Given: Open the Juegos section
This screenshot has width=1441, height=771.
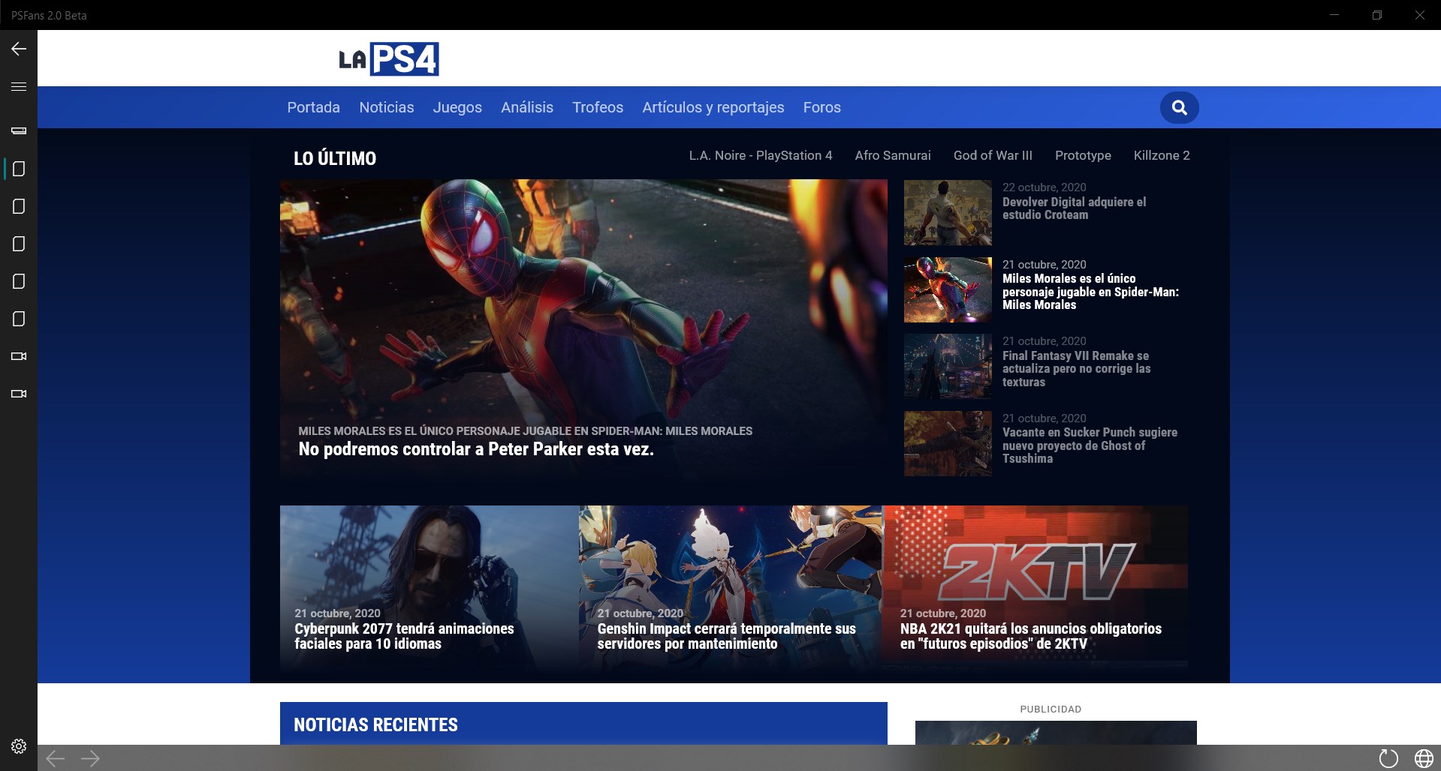Looking at the screenshot, I should coord(457,107).
